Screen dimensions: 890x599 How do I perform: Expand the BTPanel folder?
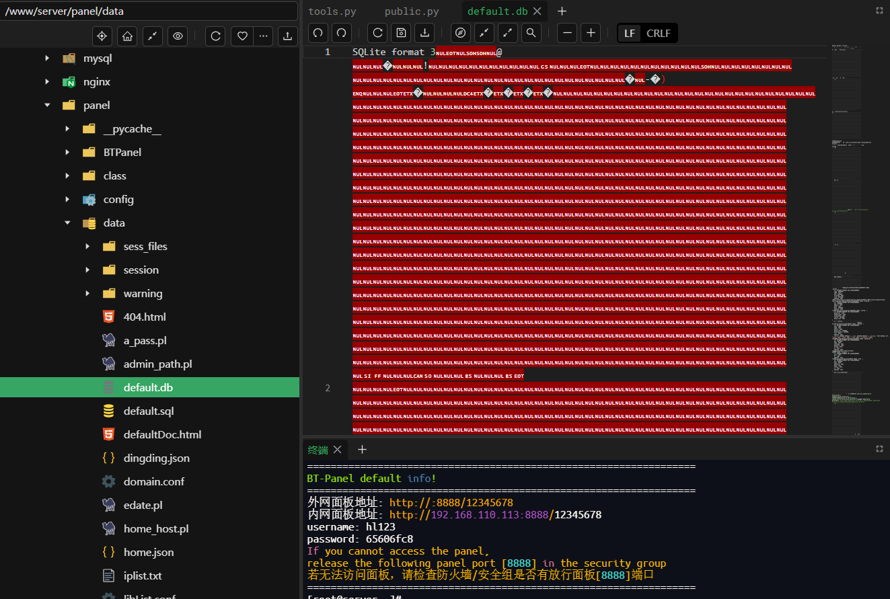[67, 153]
